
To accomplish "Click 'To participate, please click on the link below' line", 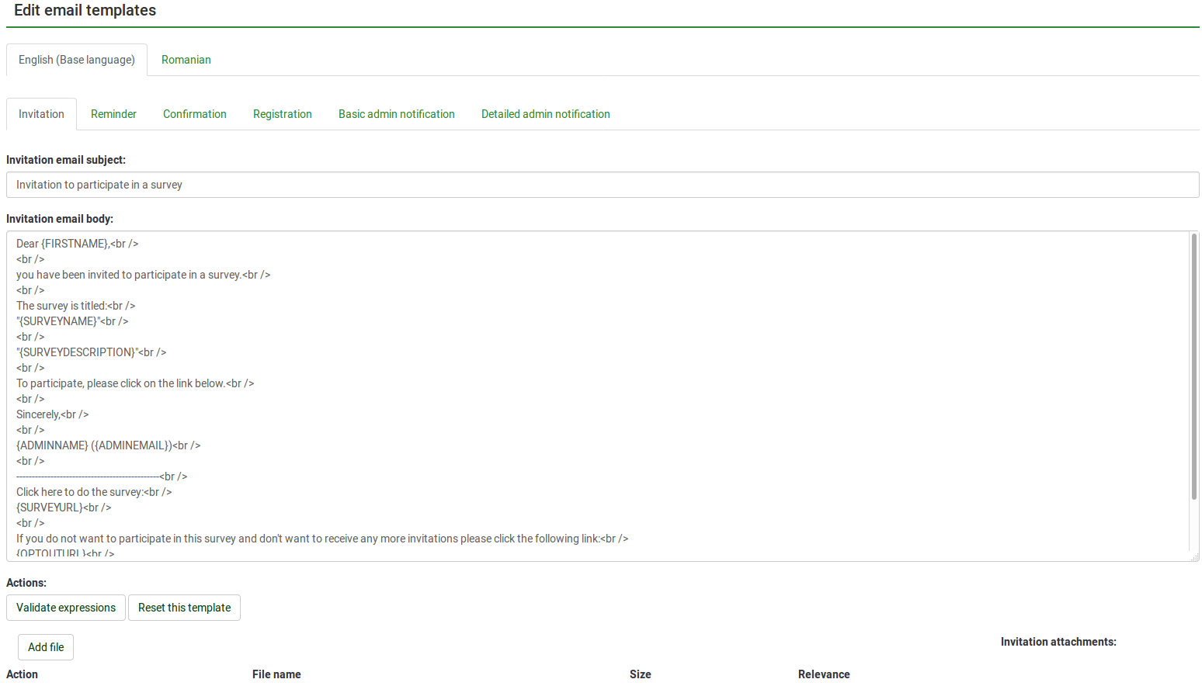I will point(135,383).
